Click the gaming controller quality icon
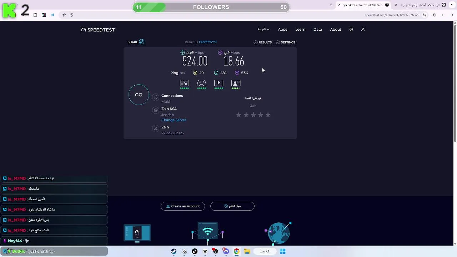This screenshot has width=457, height=257. click(x=201, y=83)
